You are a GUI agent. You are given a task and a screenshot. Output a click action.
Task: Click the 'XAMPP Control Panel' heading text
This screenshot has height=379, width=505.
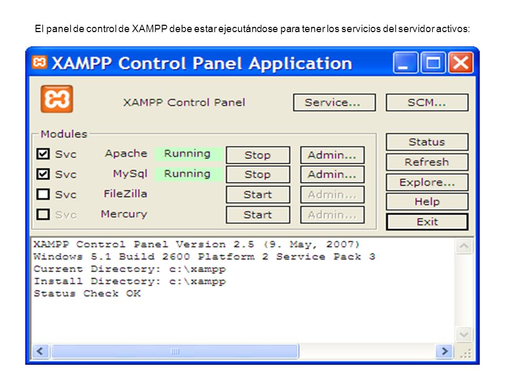point(184,103)
